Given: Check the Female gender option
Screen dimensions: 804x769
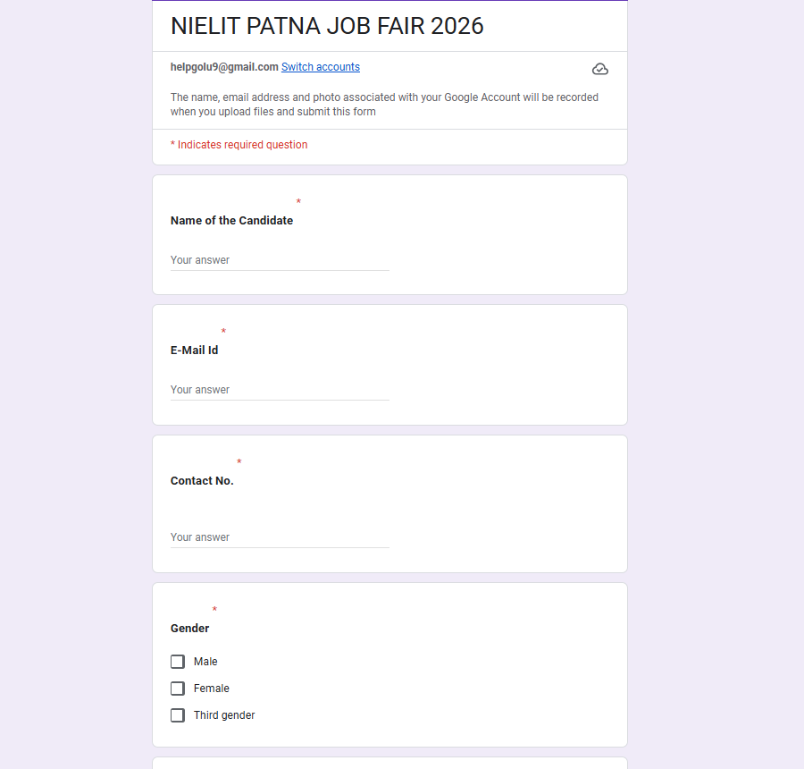Looking at the screenshot, I should coord(178,689).
